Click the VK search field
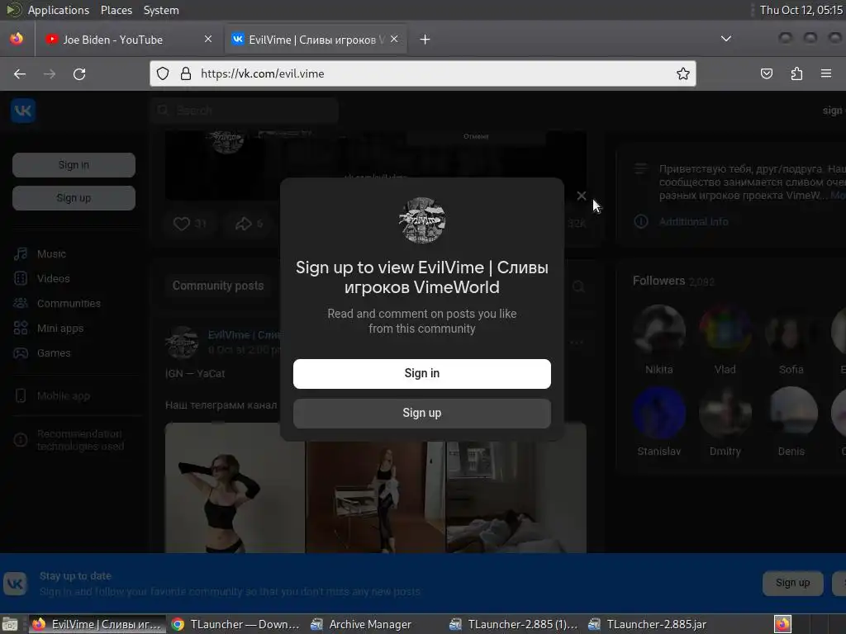The width and height of the screenshot is (846, 634). pos(245,111)
